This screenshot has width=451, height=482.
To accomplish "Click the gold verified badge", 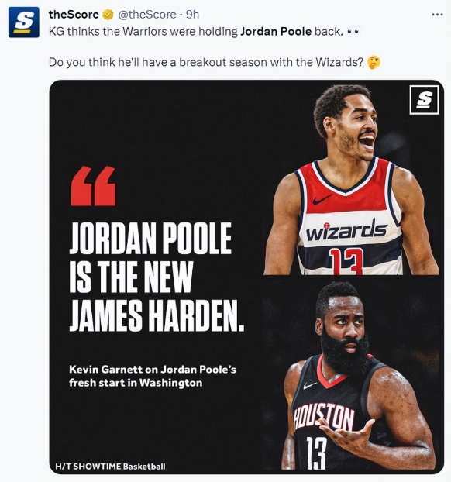I will 108,15.
